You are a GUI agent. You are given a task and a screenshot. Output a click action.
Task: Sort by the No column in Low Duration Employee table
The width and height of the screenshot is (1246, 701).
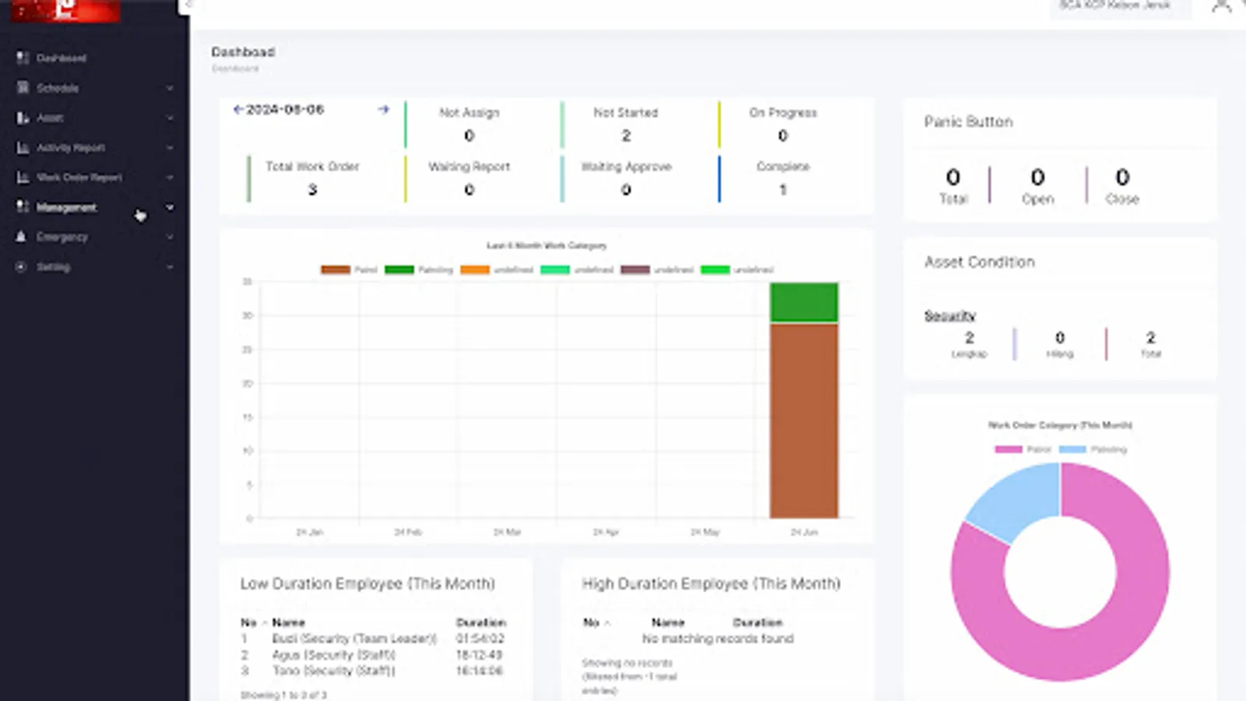pos(247,622)
